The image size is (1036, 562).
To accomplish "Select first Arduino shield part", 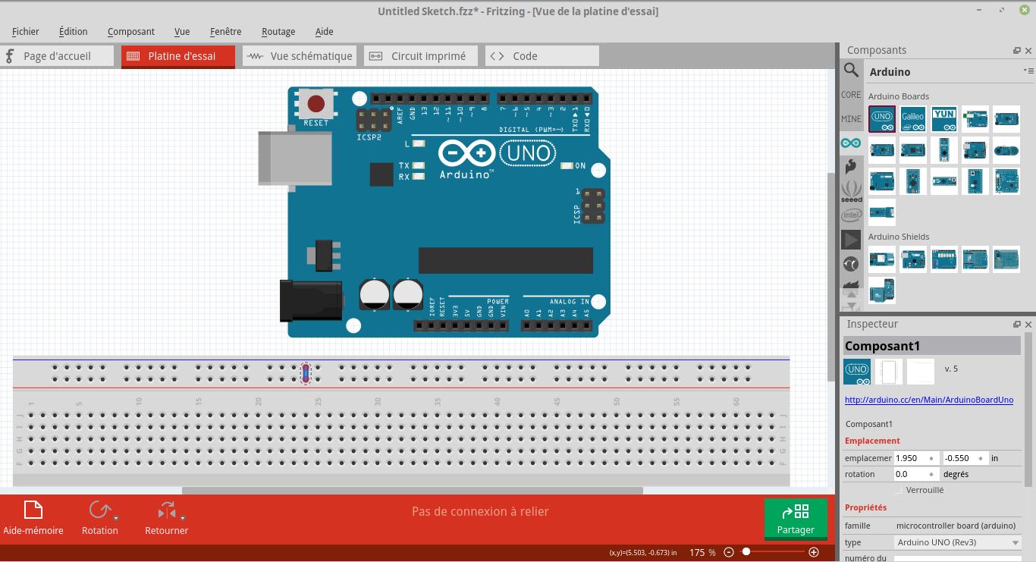I will [882, 259].
